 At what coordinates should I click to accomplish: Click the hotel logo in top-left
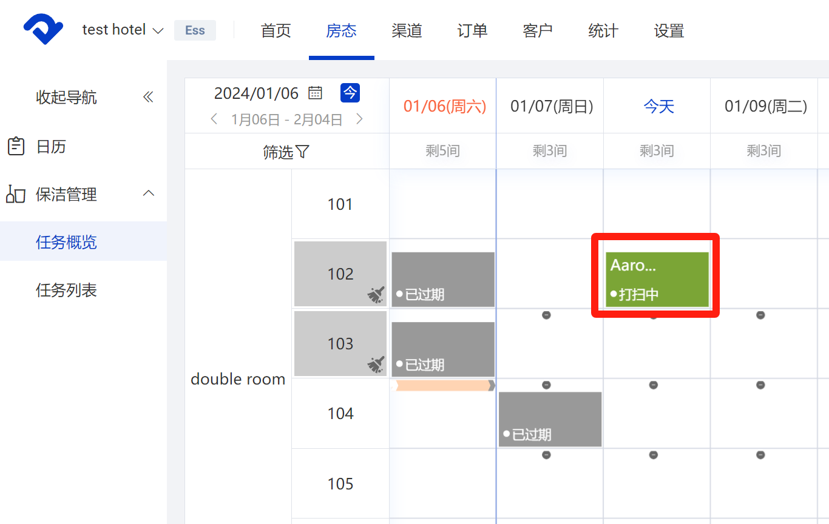pyautogui.click(x=43, y=30)
